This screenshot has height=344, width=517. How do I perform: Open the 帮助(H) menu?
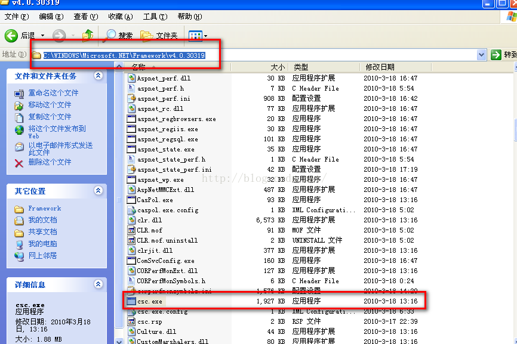(x=190, y=17)
